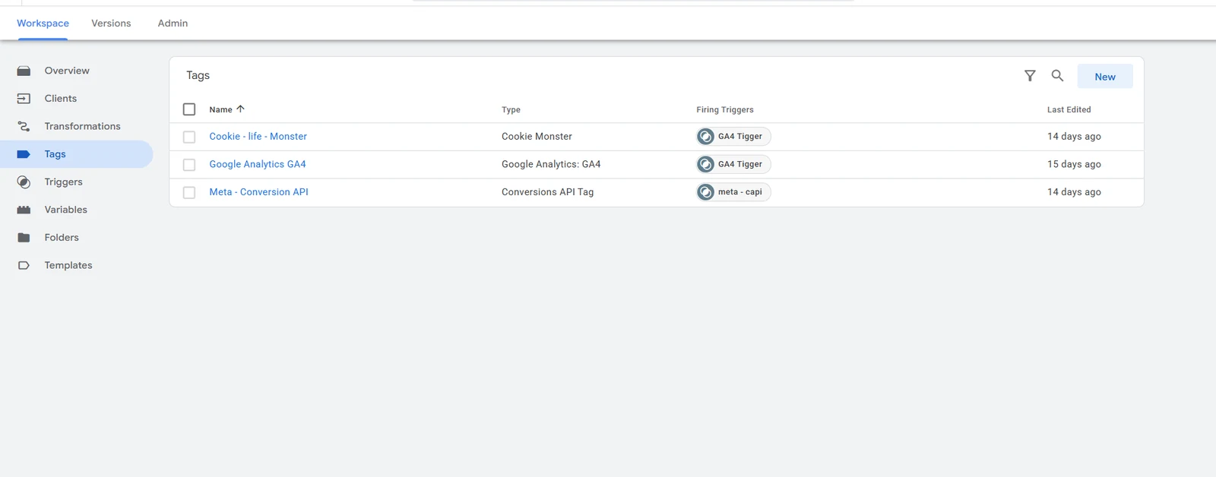This screenshot has height=477, width=1216.
Task: Go to Variables section
Action: point(65,210)
